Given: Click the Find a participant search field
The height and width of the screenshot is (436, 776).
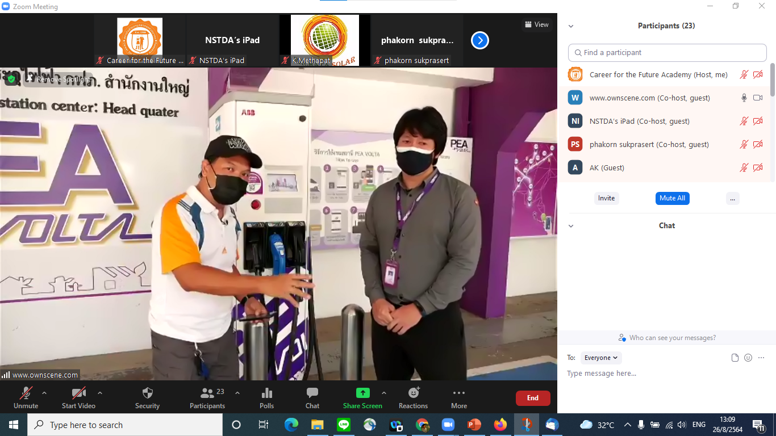Looking at the screenshot, I should coord(667,52).
